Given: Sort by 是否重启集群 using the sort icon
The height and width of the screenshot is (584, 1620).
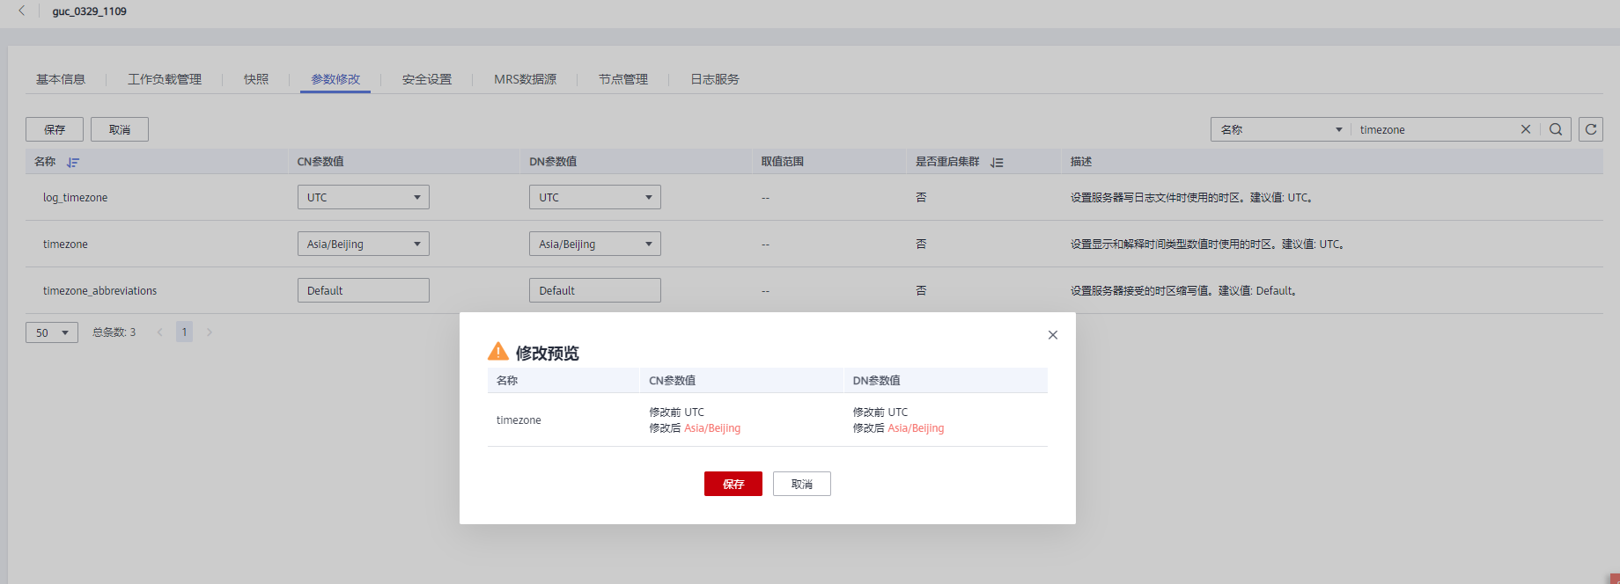Looking at the screenshot, I should (997, 162).
